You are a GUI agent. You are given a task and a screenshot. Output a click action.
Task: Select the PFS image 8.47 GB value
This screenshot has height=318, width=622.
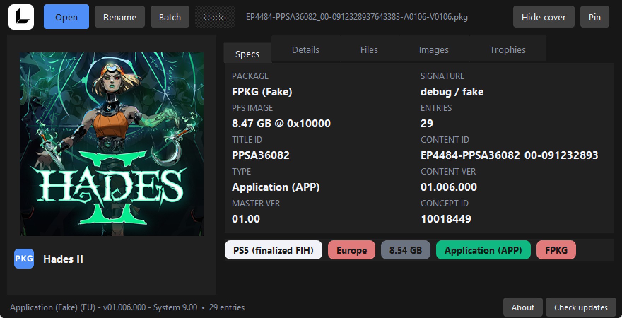[281, 123]
